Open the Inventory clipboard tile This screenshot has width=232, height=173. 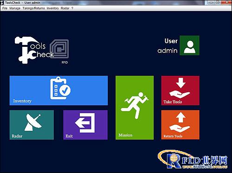pyautogui.click(x=58, y=90)
